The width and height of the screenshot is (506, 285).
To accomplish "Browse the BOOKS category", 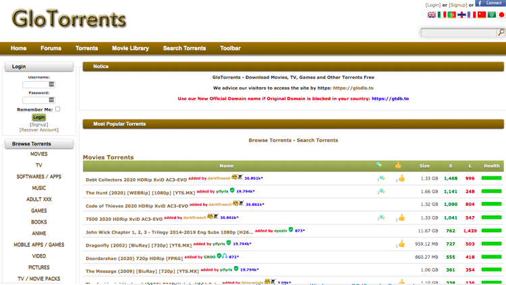I will pos(38,222).
